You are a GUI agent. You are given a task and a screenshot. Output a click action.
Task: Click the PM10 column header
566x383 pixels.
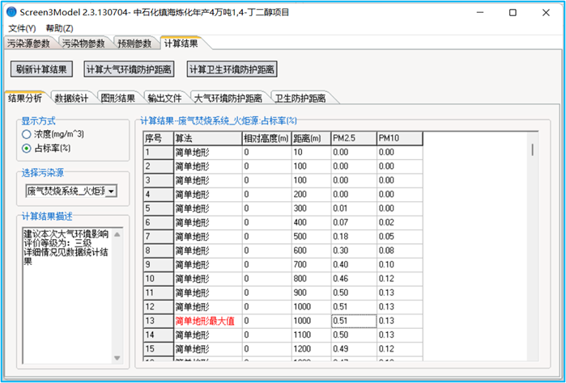click(x=399, y=138)
